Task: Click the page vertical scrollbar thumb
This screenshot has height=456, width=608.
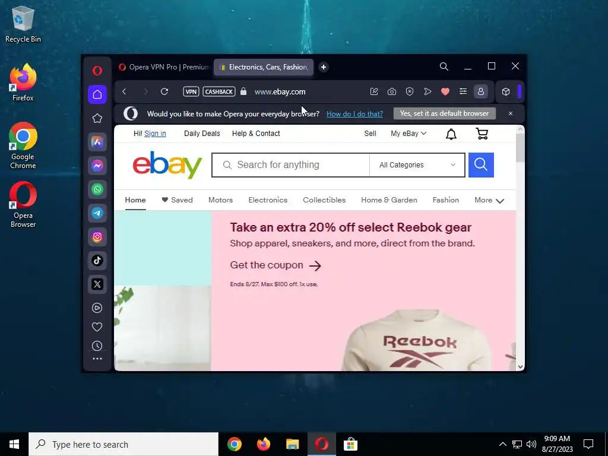Action: (x=520, y=147)
